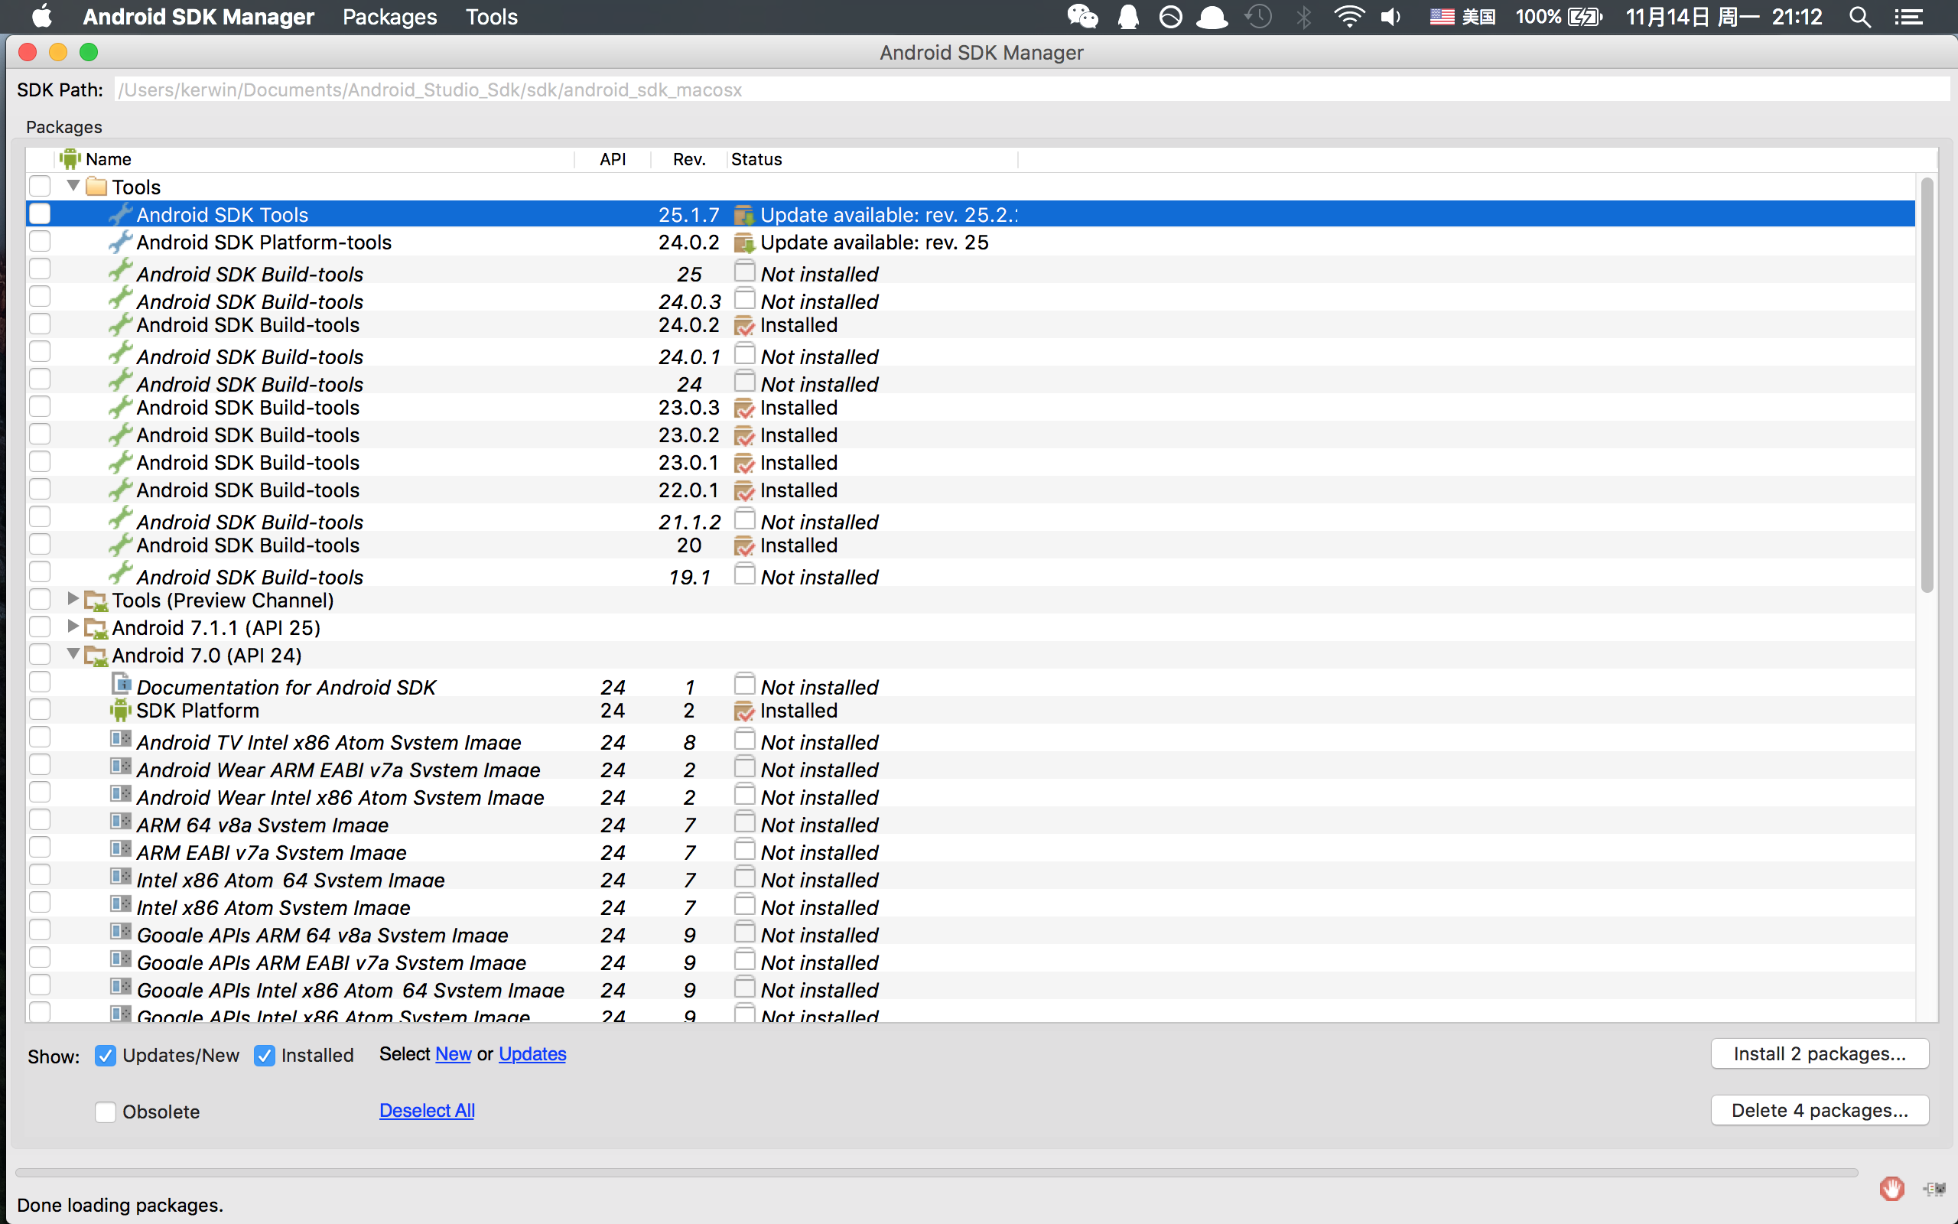Image resolution: width=1958 pixels, height=1224 pixels.
Task: Click the Android 7.1.1 (API 25) folder icon
Action: click(x=96, y=628)
